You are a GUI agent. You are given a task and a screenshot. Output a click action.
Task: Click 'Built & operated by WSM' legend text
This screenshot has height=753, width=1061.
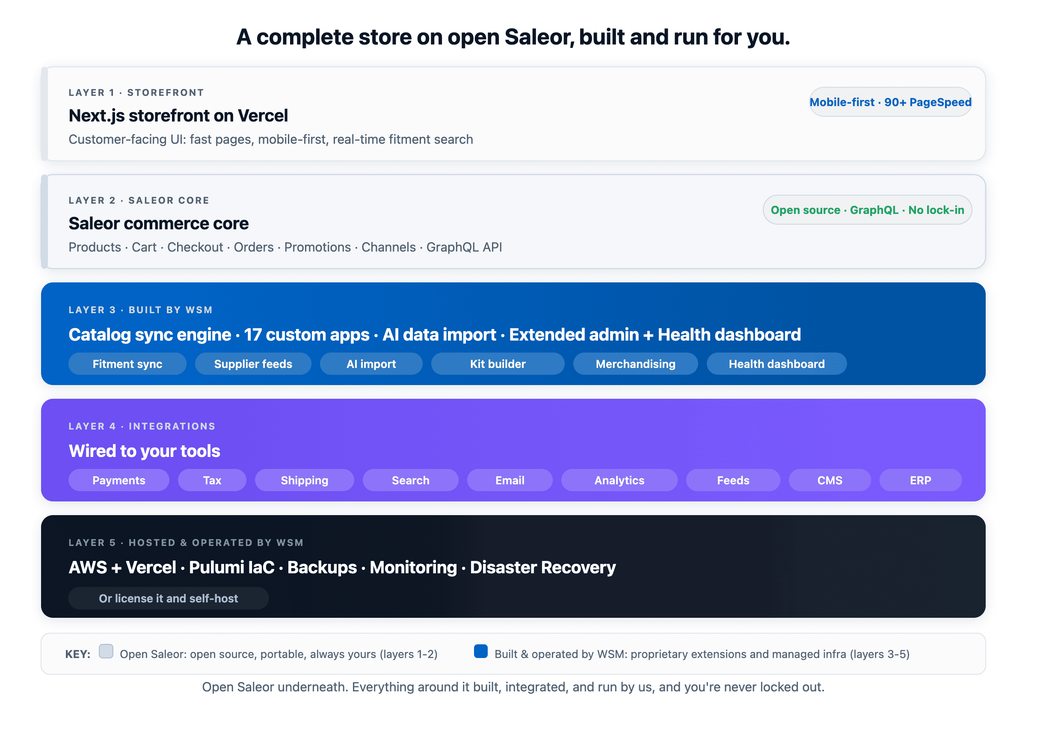702,655
